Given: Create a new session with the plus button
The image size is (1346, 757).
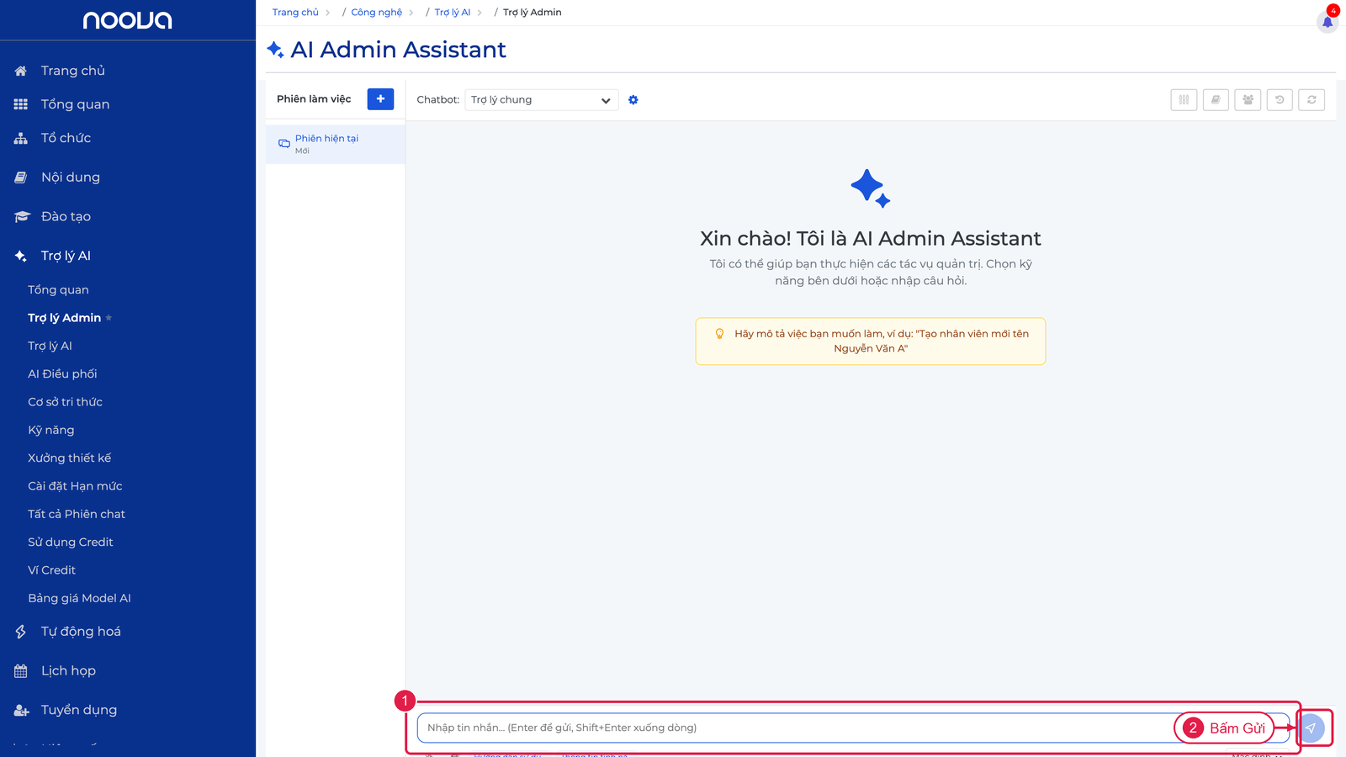Looking at the screenshot, I should (x=380, y=99).
